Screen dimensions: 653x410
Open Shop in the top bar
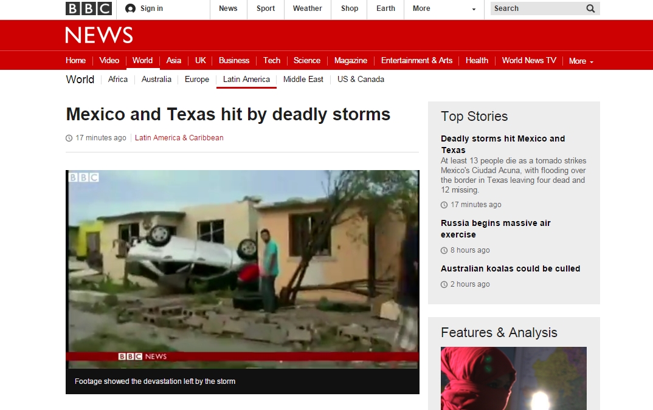[350, 9]
